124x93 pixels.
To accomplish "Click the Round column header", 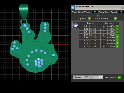I will (x=90, y=23).
